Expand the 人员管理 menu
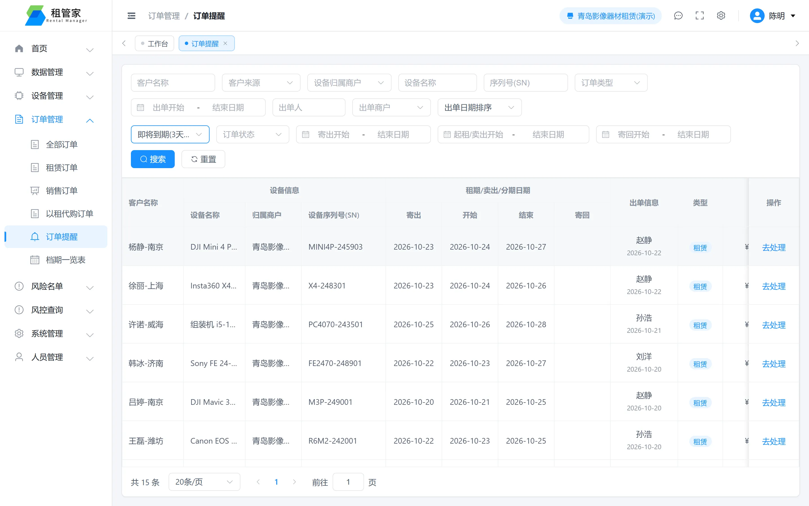The image size is (809, 506). click(56, 357)
